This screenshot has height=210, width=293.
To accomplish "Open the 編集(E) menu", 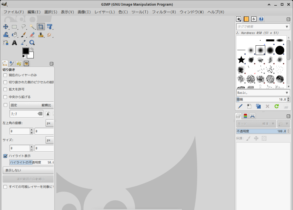I will click(34, 12).
